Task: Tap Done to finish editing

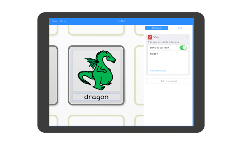Action: point(55,21)
